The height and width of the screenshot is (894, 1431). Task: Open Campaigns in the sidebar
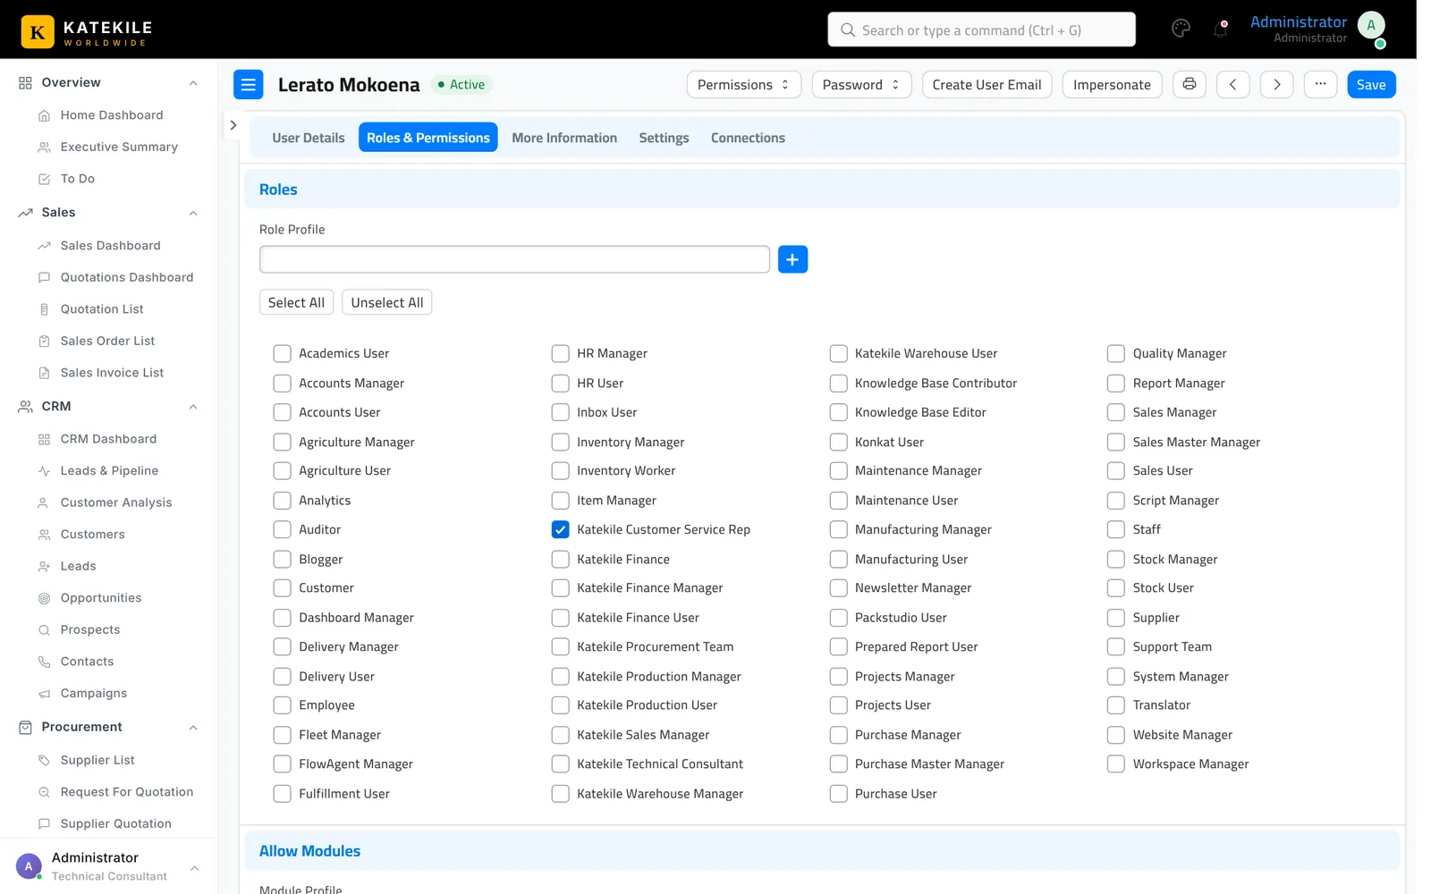coord(93,694)
